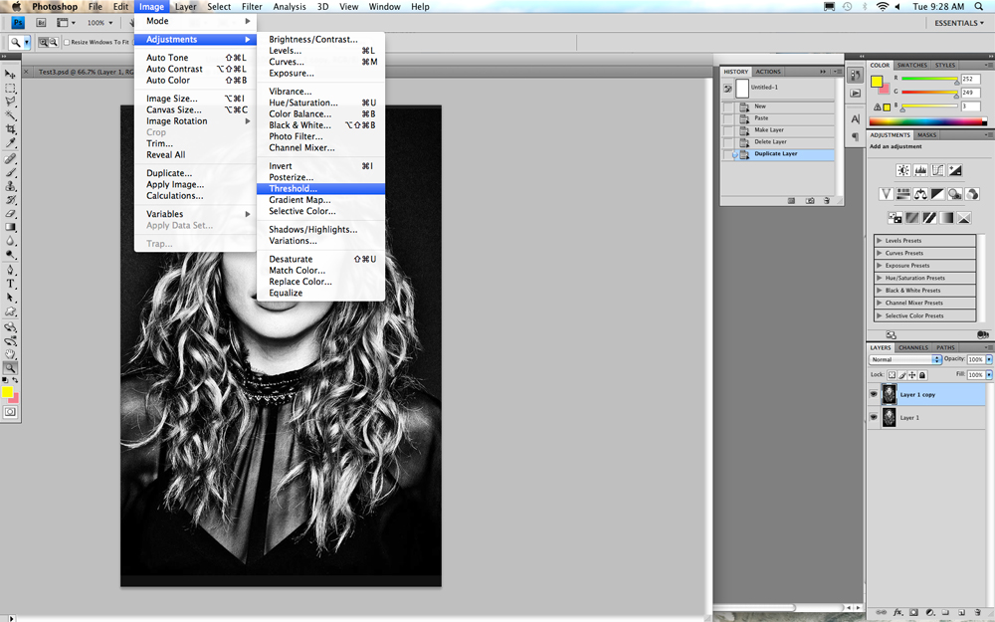Select the Eyedropper tool
Viewport: 995px width, 622px height.
(10, 142)
